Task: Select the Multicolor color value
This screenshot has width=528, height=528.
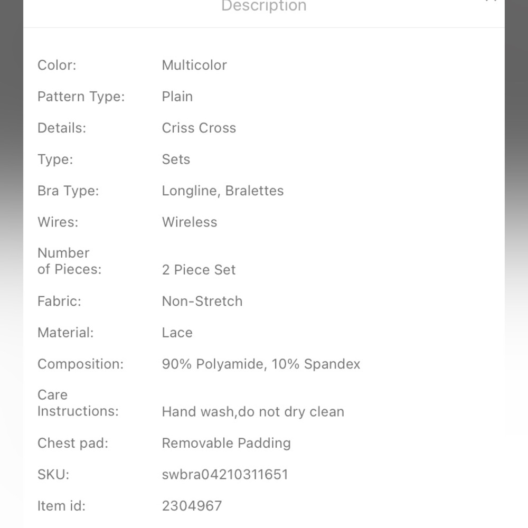Action: (x=194, y=65)
